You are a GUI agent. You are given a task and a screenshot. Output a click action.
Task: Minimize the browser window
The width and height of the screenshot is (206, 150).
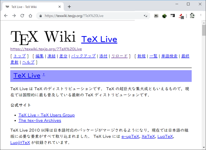point(177,4)
